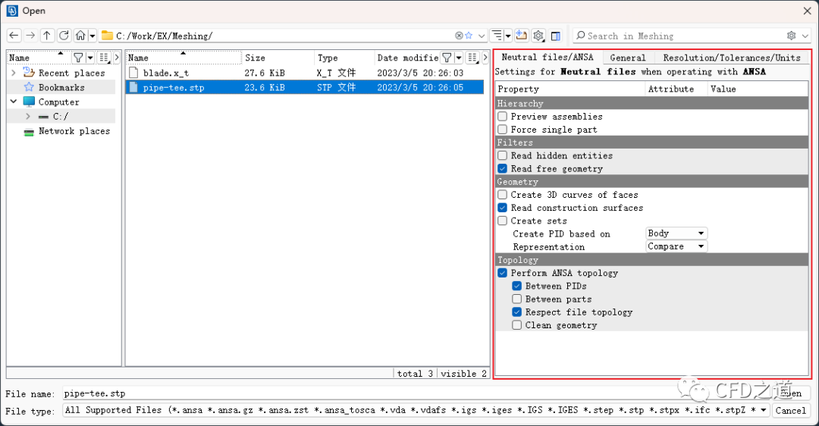This screenshot has height=426, width=819.
Task: Bookmark the current path with star icon
Action: [469, 36]
